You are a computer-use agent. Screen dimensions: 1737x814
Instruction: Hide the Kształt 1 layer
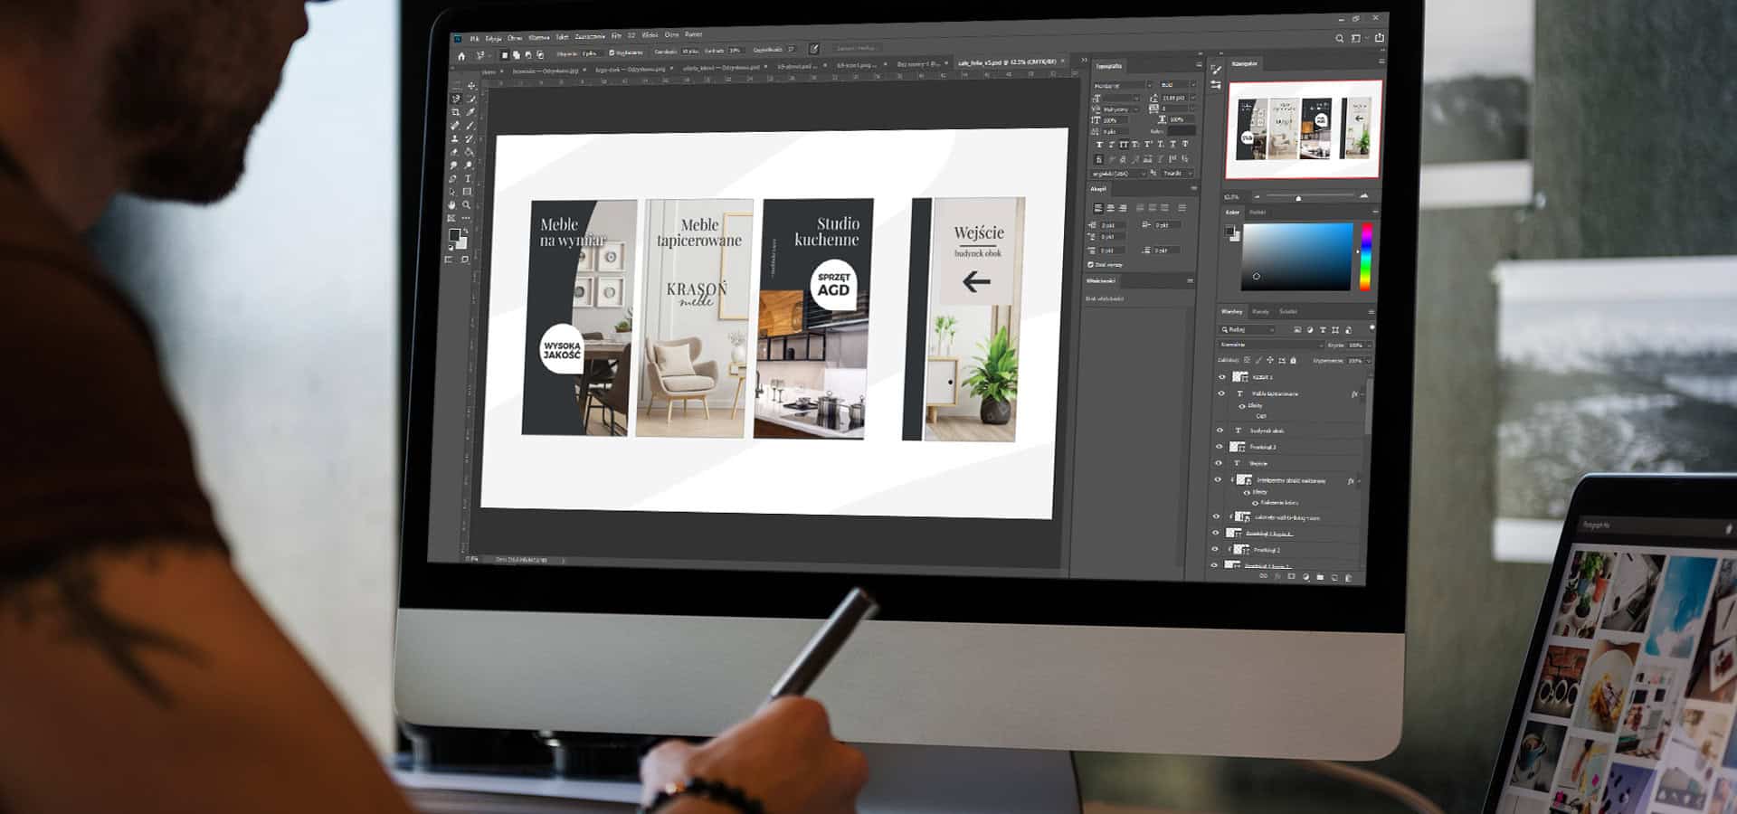pyautogui.click(x=1222, y=376)
